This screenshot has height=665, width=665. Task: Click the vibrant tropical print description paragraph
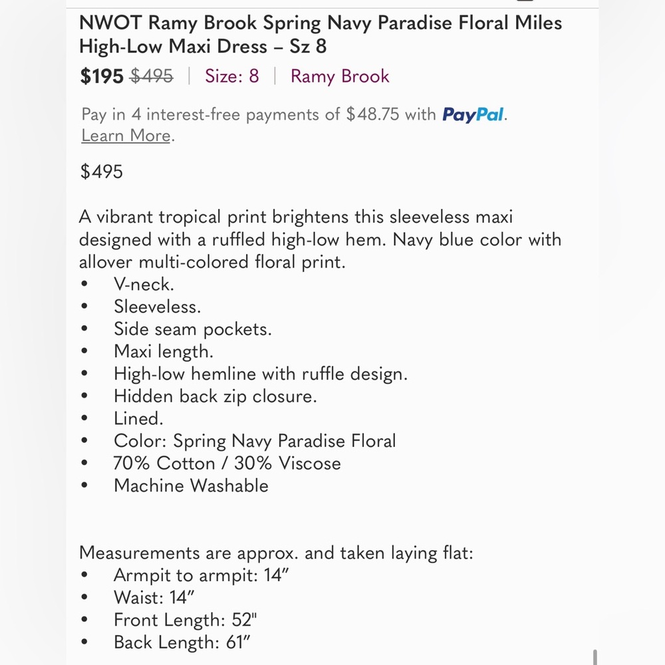tap(321, 239)
